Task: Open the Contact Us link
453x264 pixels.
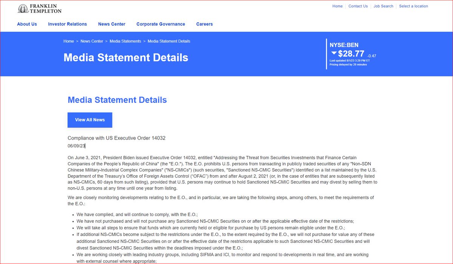Action: (358, 6)
